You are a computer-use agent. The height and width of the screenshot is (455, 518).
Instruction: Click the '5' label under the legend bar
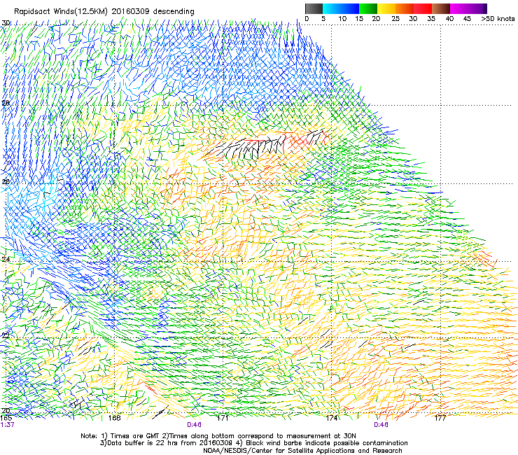(323, 19)
